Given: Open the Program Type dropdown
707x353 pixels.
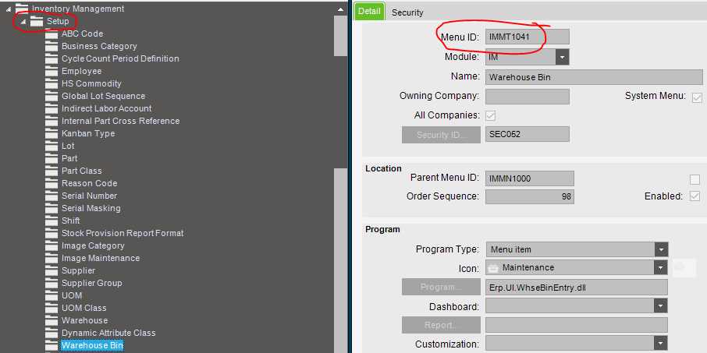Looking at the screenshot, I should coord(662,249).
